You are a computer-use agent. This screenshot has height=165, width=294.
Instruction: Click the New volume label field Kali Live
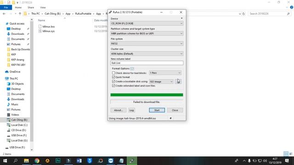pos(147,63)
